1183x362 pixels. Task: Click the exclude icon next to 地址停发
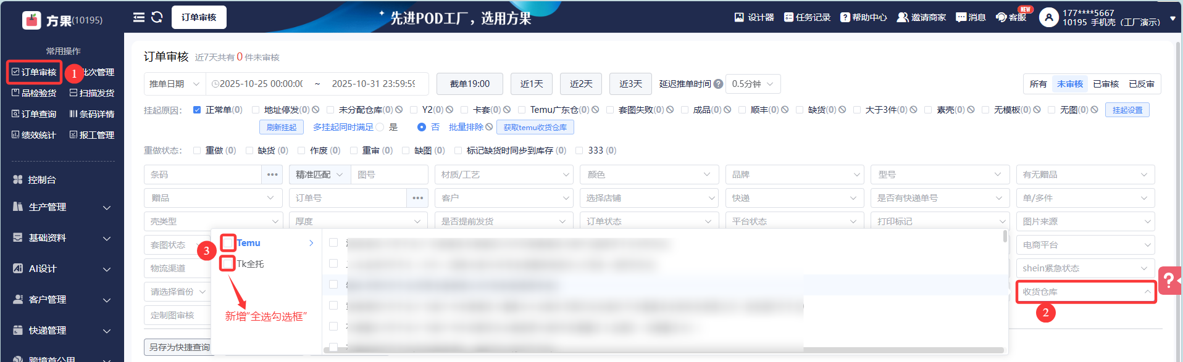316,110
